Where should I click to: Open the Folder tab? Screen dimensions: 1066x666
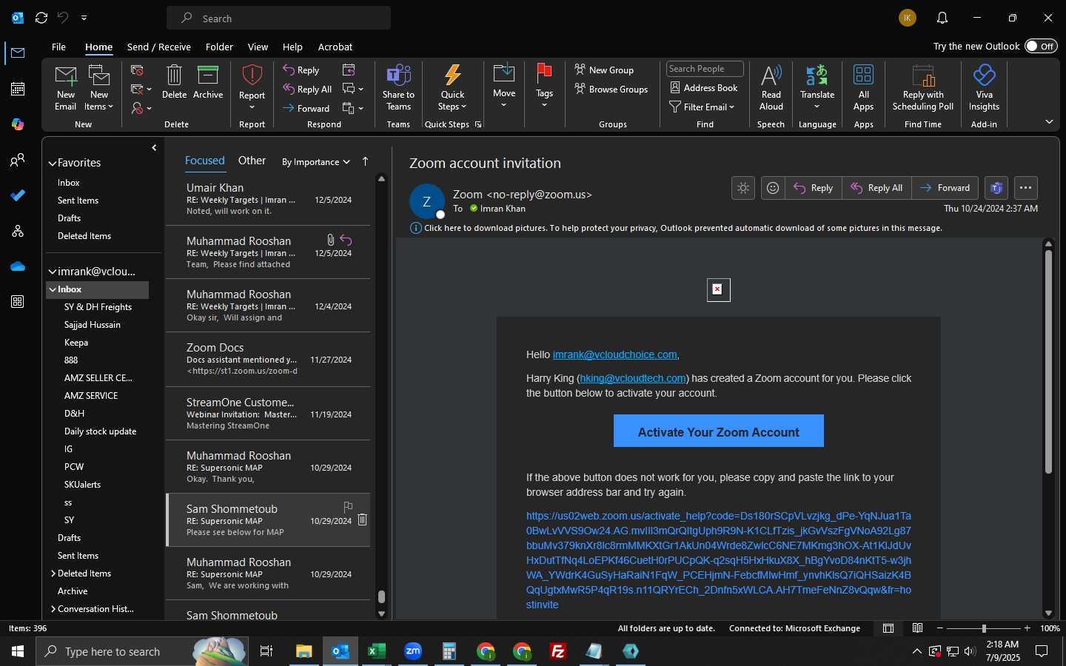click(x=219, y=47)
